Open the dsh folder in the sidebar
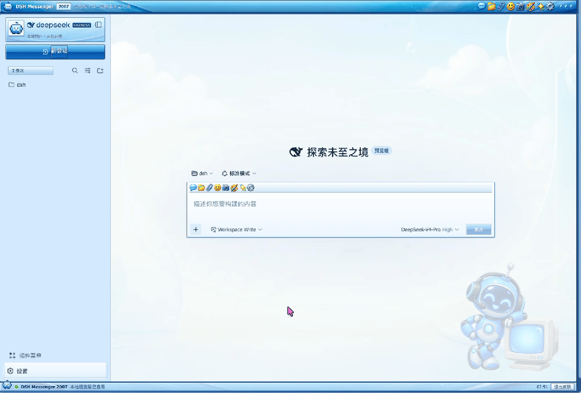This screenshot has height=393, width=581. (17, 85)
